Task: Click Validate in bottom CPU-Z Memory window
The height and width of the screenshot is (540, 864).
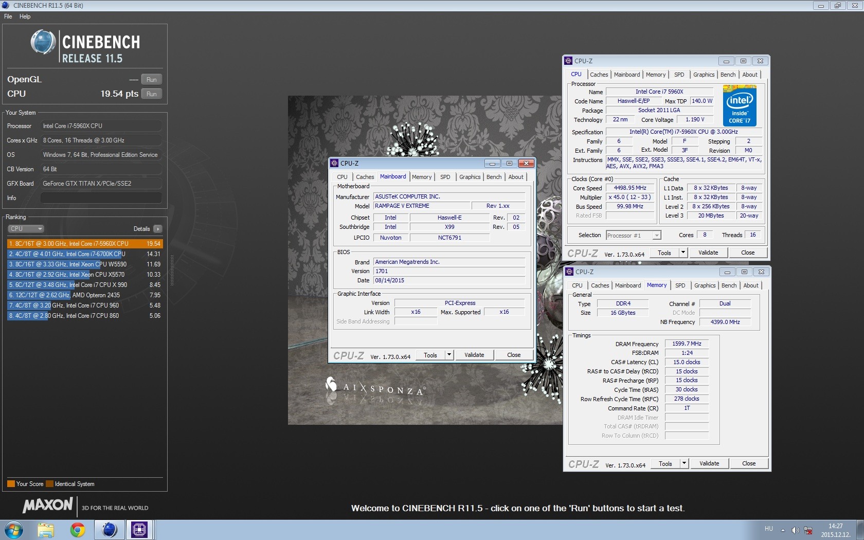Action: tap(709, 463)
